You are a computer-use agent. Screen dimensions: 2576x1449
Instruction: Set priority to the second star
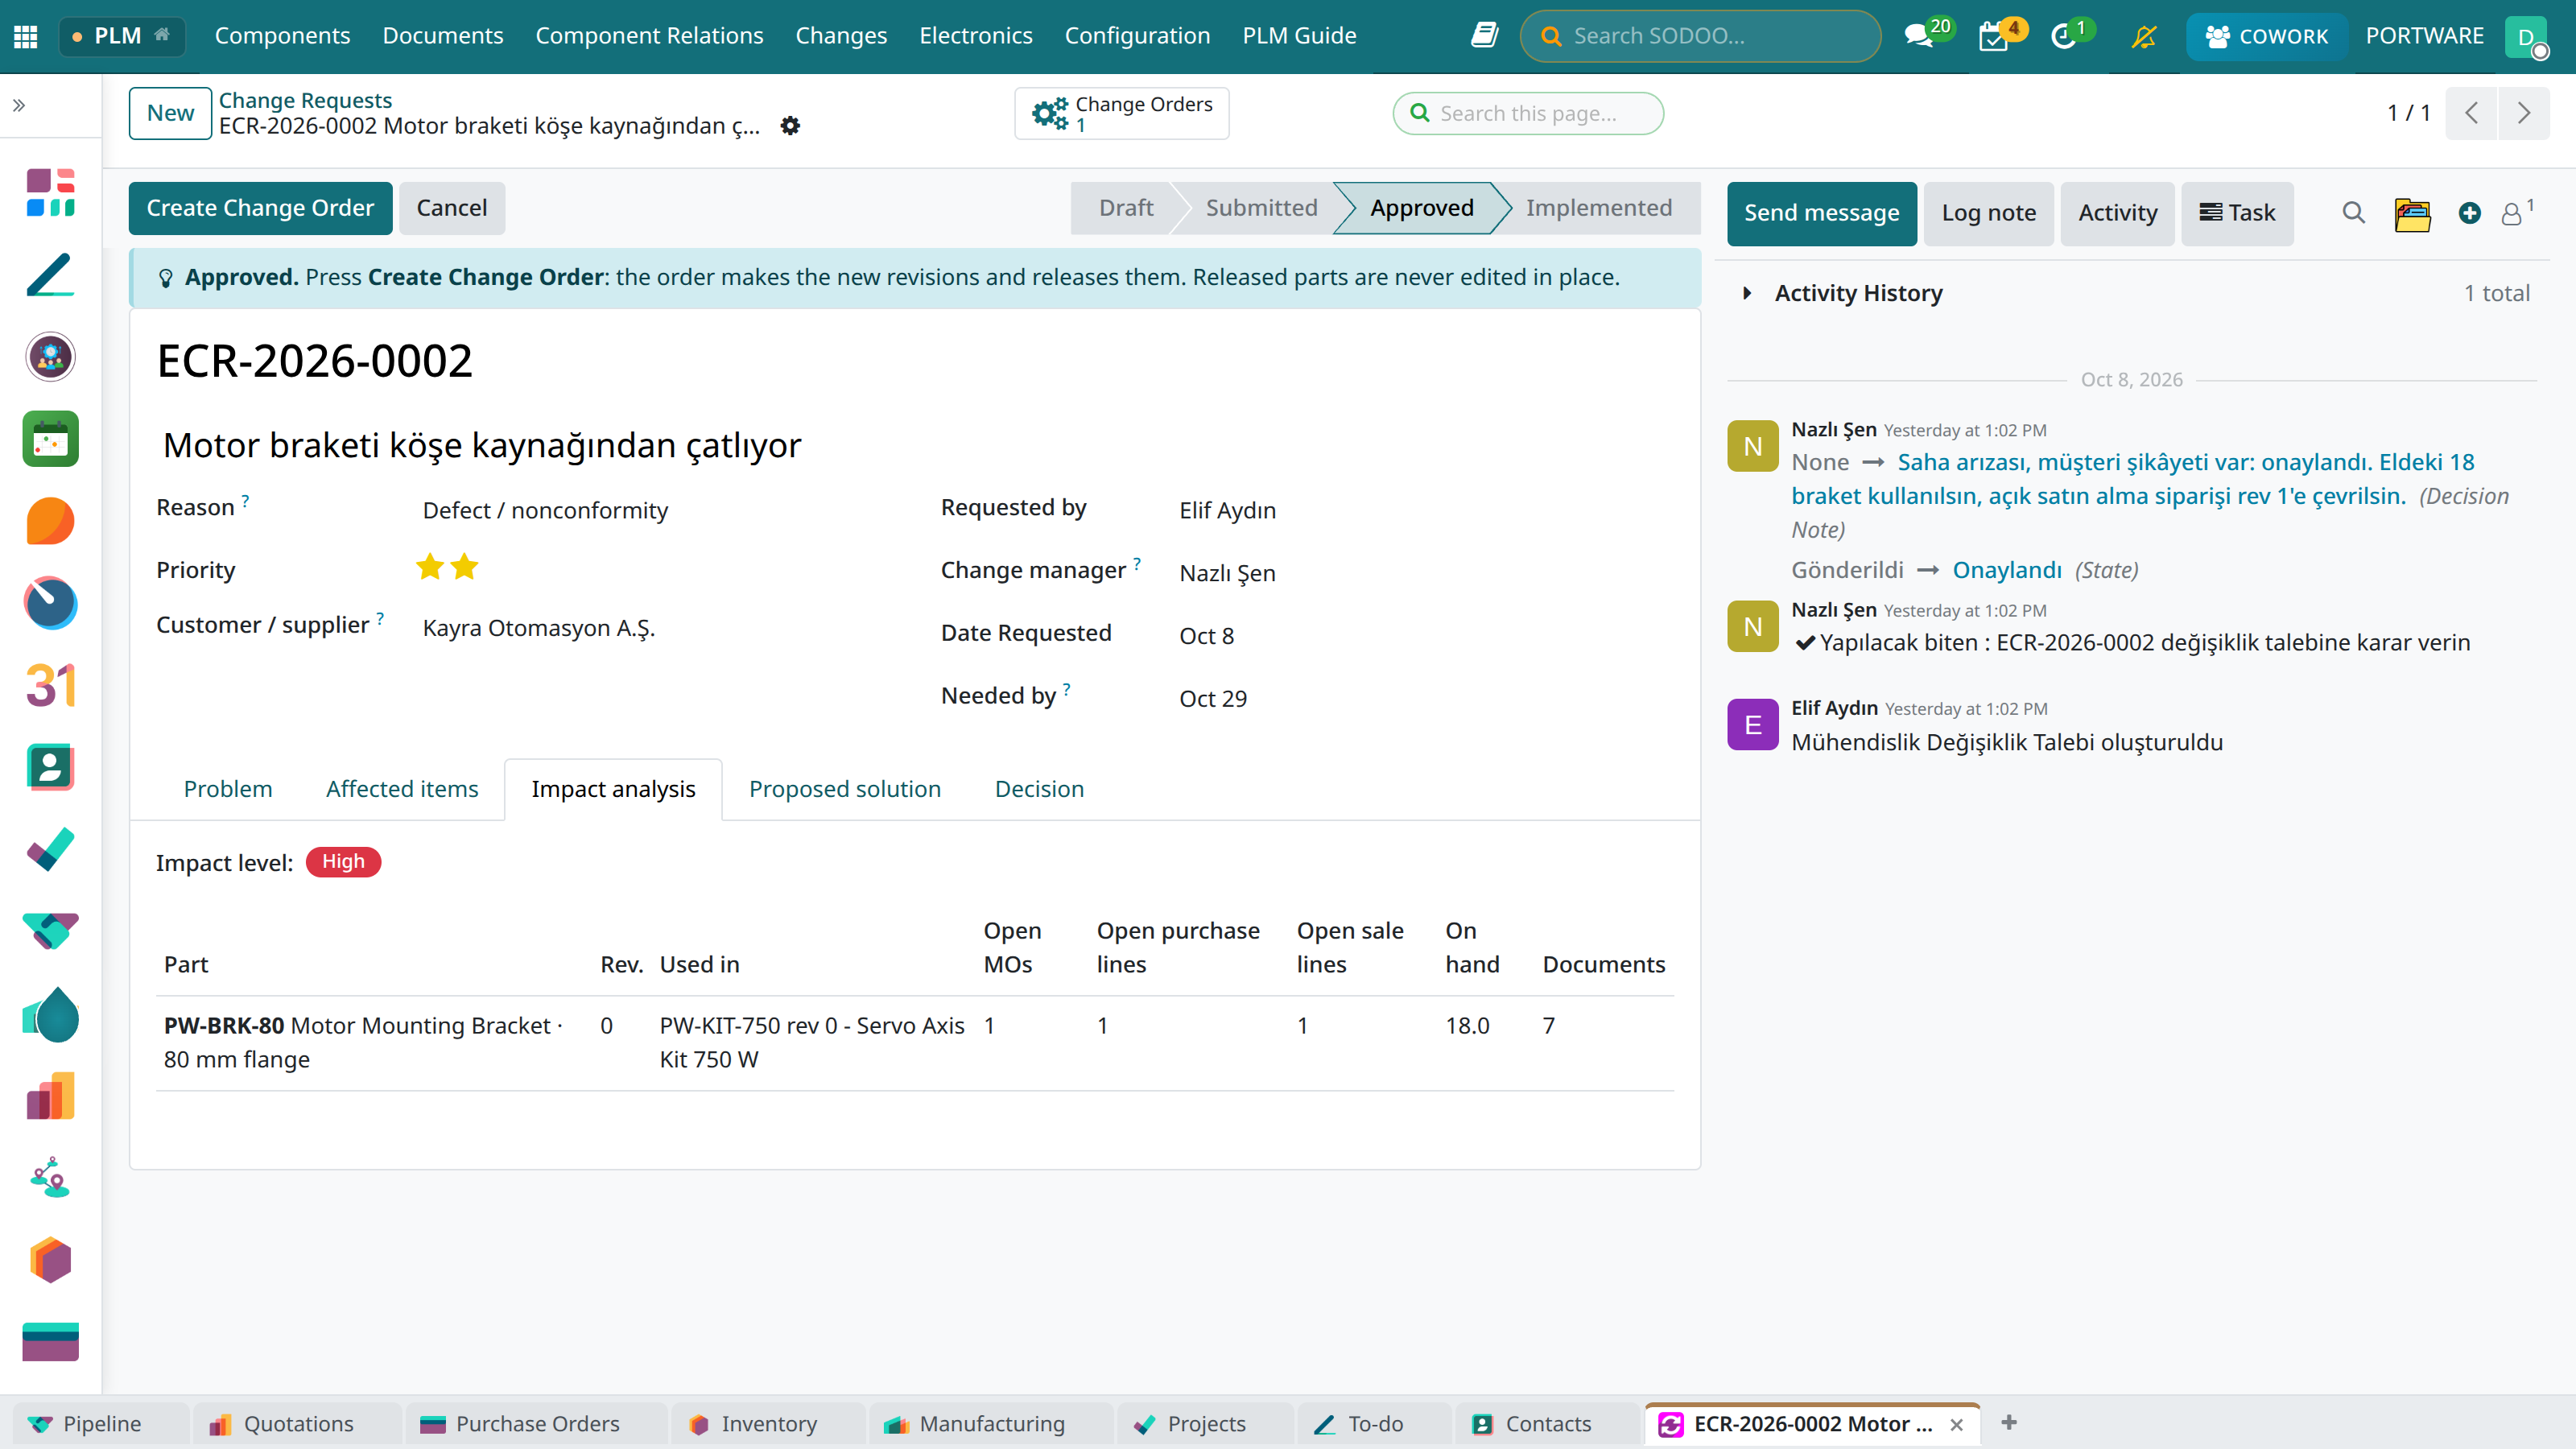coord(465,567)
